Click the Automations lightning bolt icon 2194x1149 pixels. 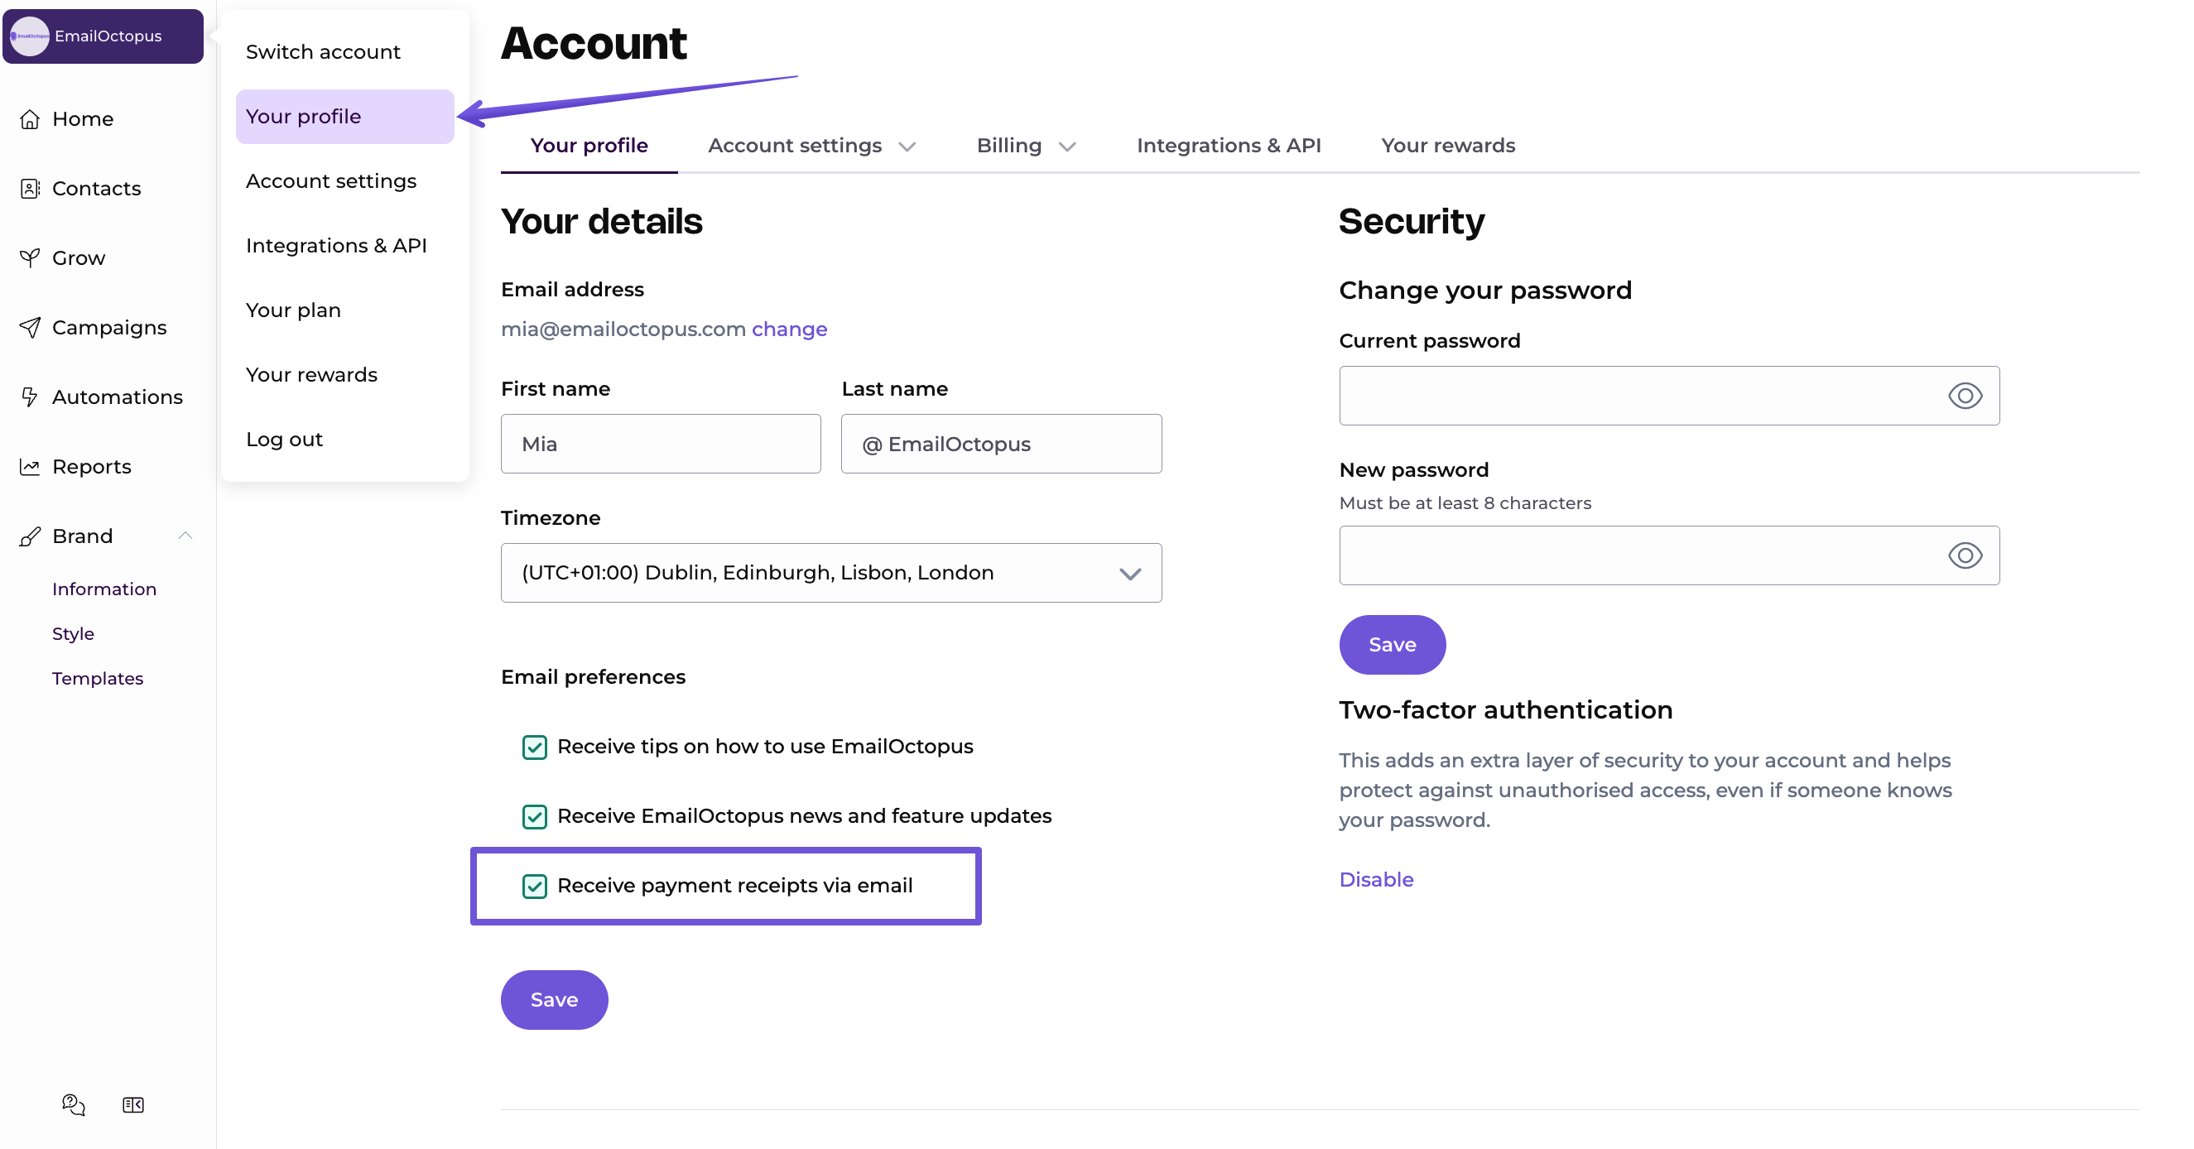[x=30, y=397]
